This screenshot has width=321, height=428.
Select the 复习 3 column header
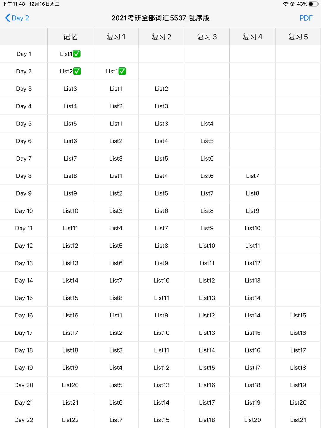point(207,37)
